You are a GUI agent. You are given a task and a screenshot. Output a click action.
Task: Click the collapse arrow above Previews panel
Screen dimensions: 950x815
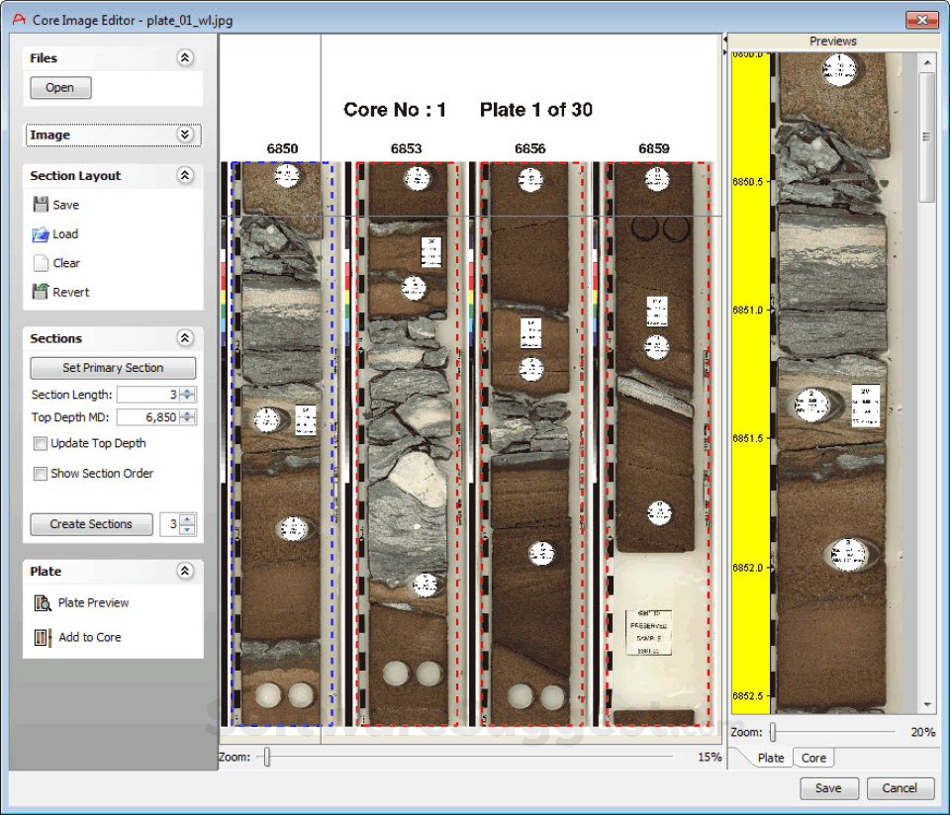(724, 41)
